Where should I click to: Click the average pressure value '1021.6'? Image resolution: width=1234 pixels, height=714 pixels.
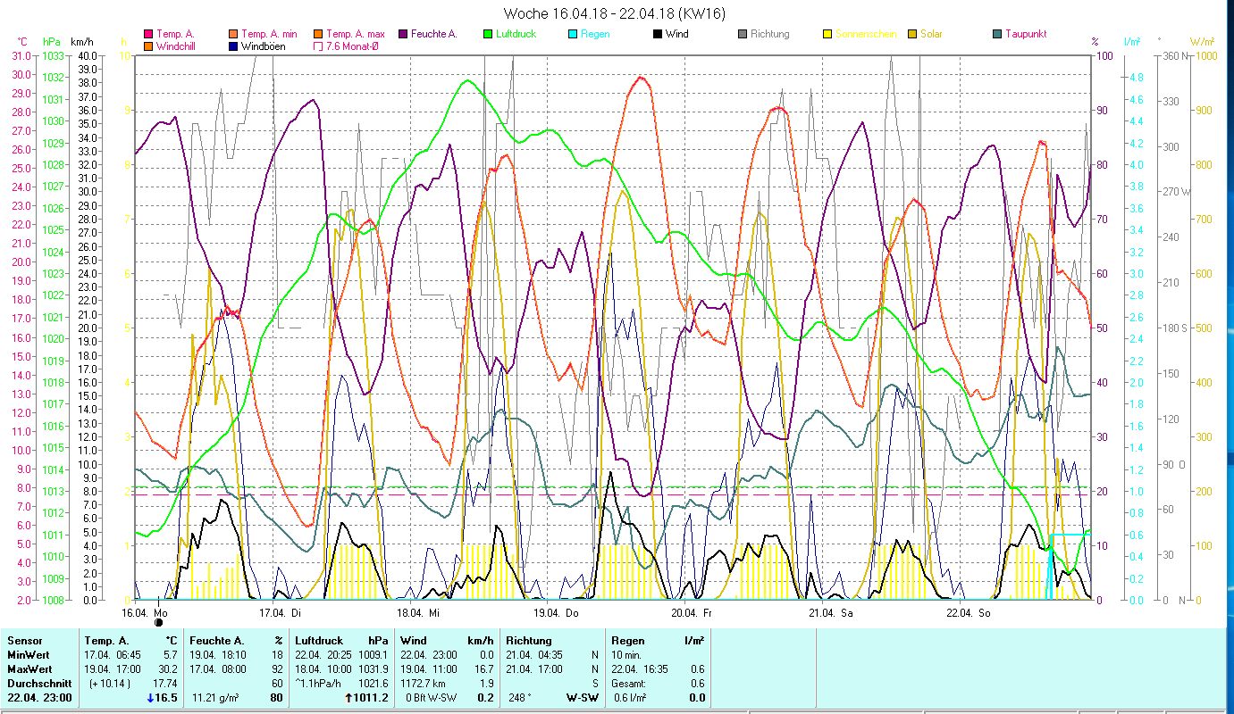374,684
